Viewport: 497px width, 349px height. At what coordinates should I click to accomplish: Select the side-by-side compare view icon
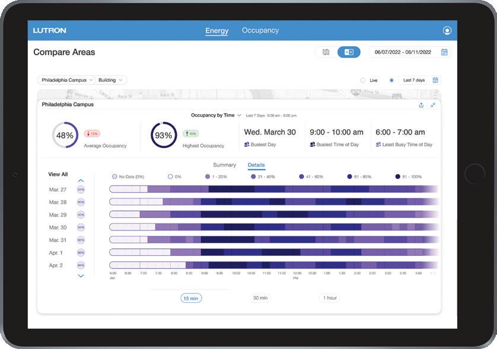click(x=349, y=52)
